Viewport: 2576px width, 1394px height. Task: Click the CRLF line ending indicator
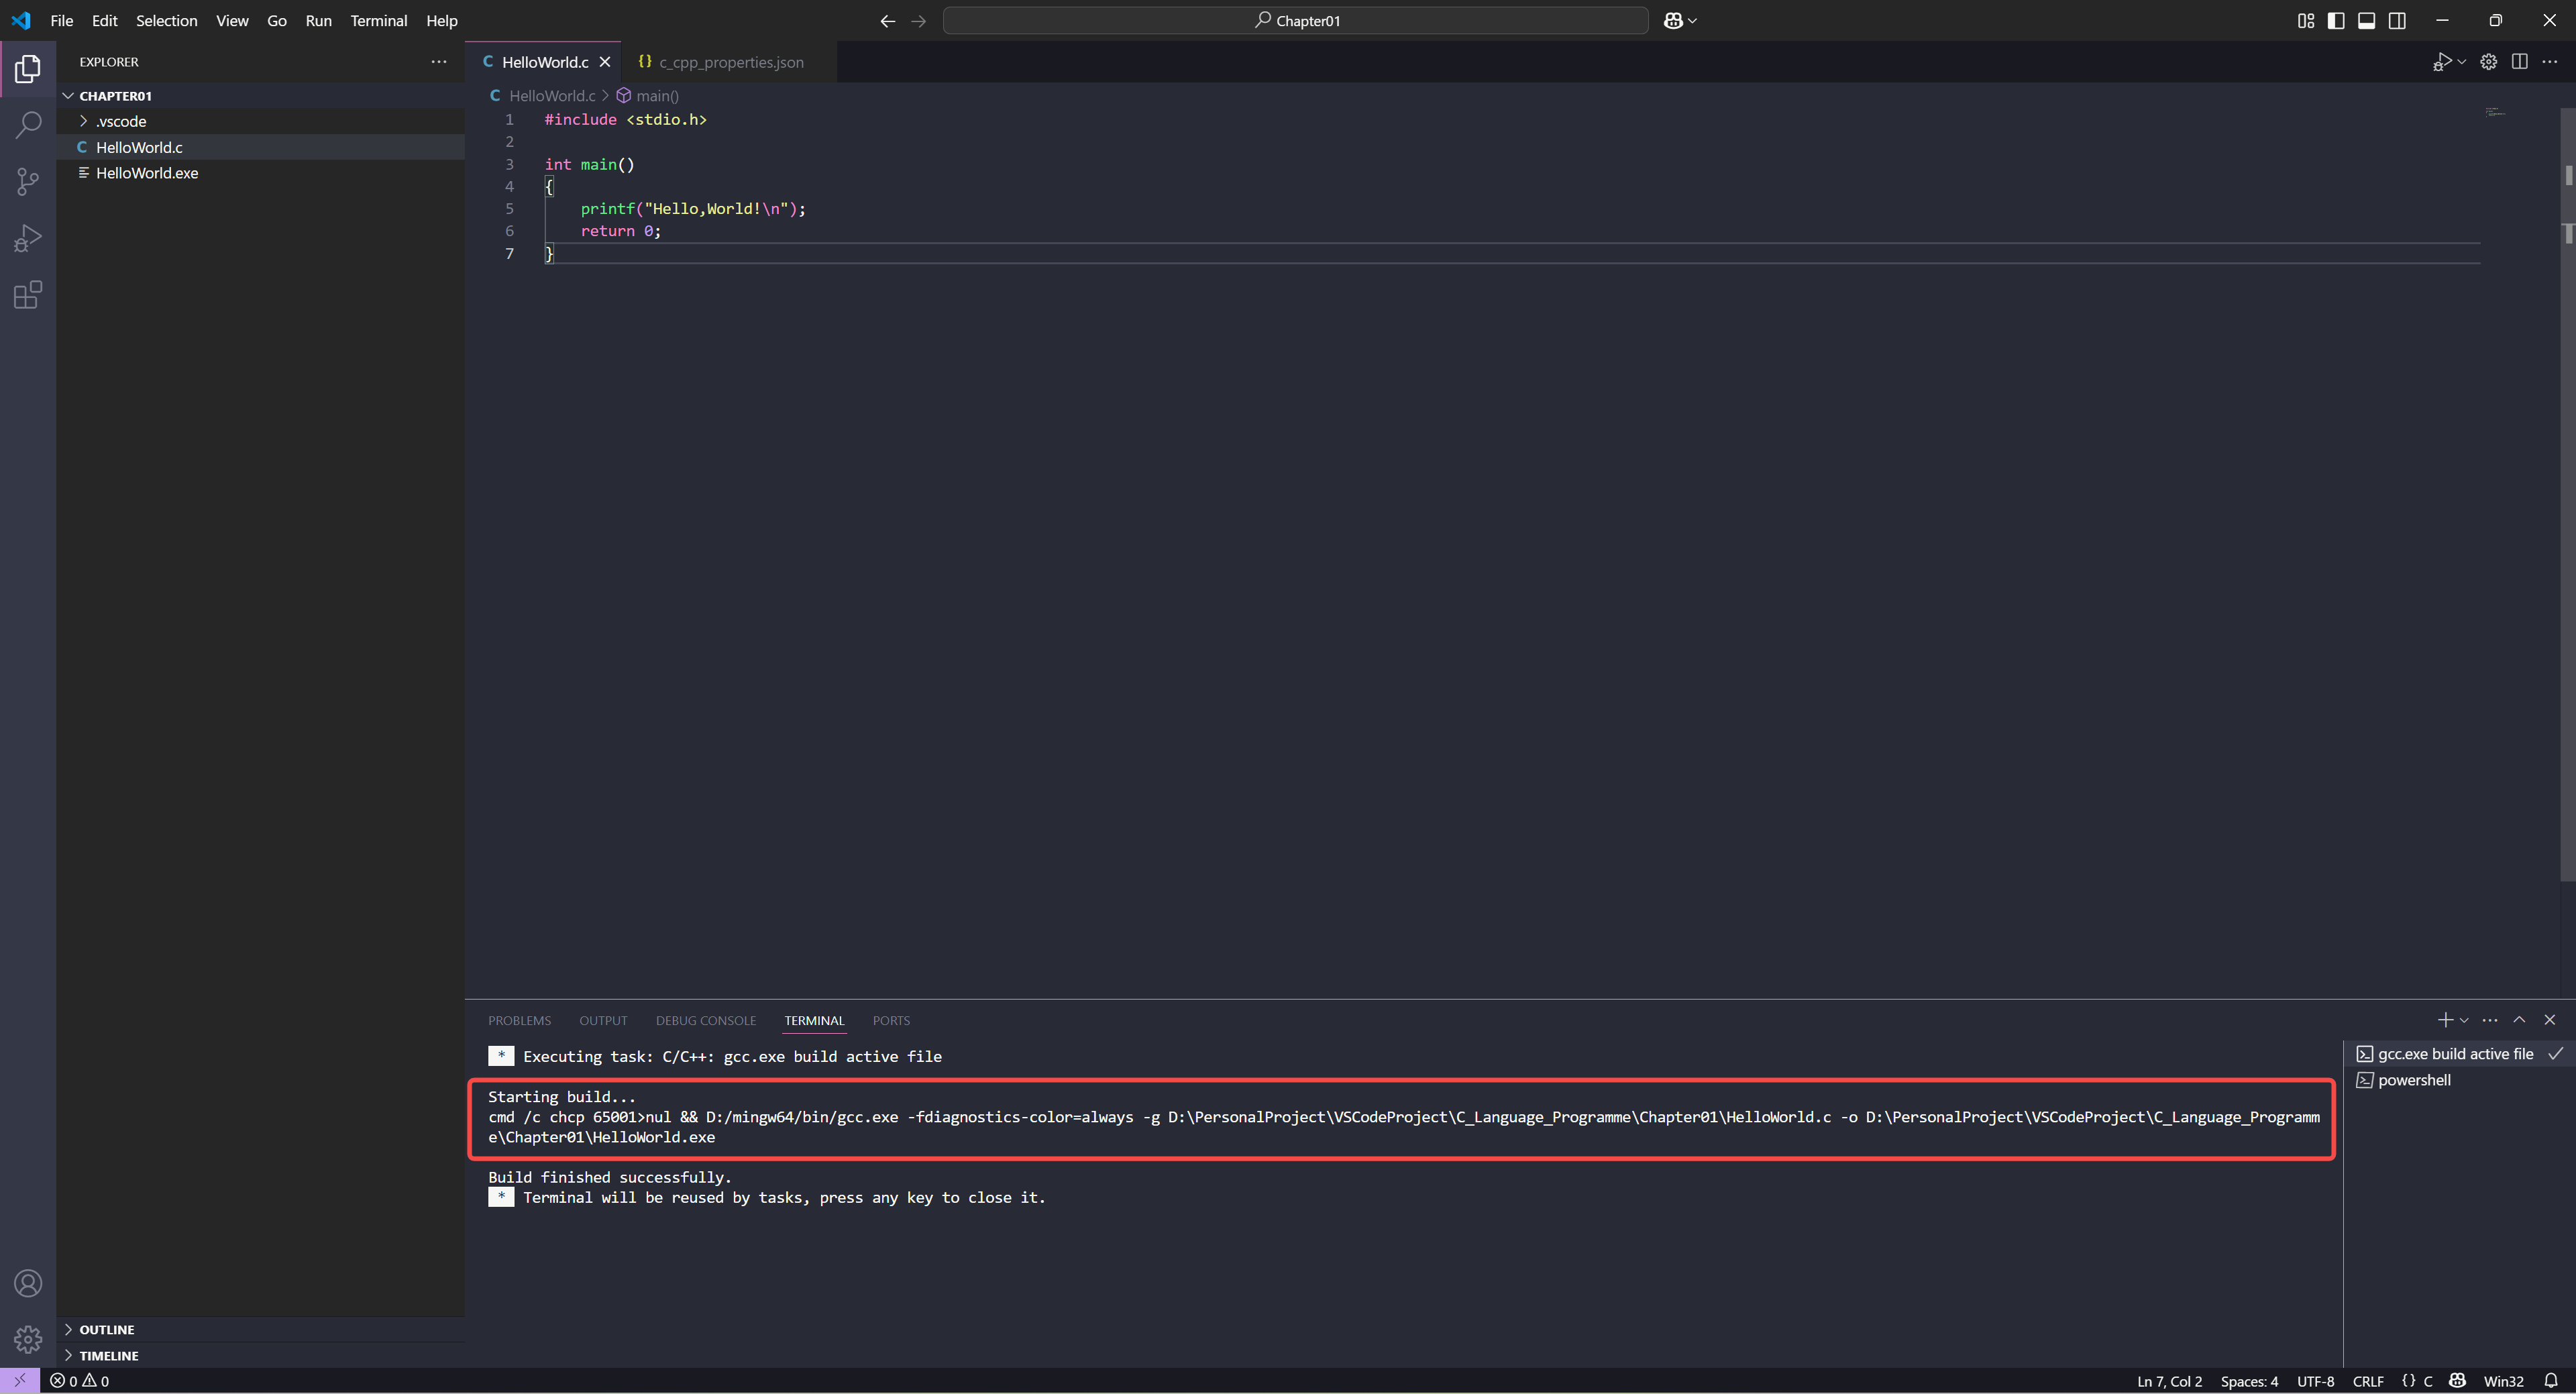point(2367,1381)
